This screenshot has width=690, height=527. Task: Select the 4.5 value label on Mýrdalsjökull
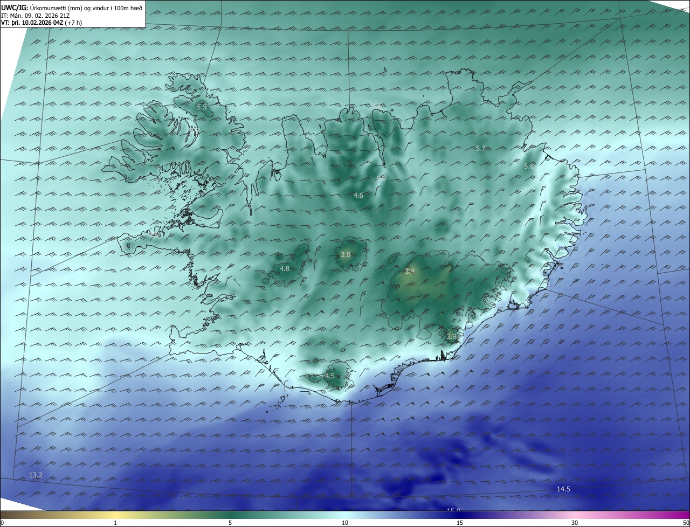pos(330,376)
